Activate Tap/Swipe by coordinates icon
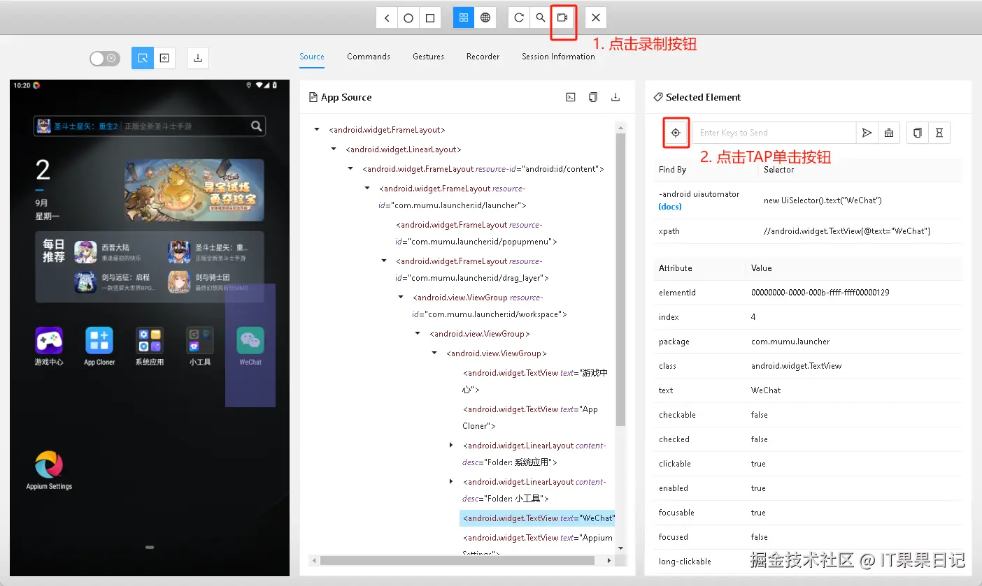Viewport: 982px width, 586px height. 164,58
